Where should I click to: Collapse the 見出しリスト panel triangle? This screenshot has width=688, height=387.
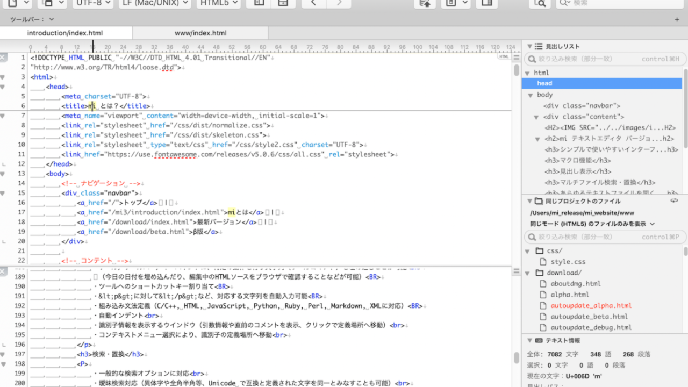529,47
